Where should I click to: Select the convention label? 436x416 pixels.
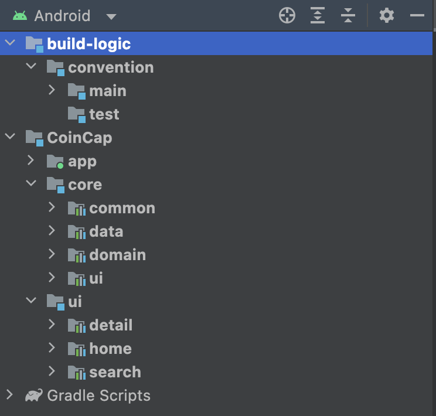pos(111,67)
